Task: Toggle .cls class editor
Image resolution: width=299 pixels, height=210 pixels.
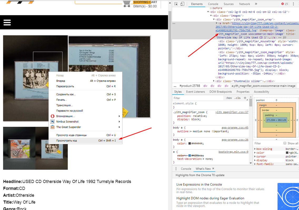Action: point(237,98)
